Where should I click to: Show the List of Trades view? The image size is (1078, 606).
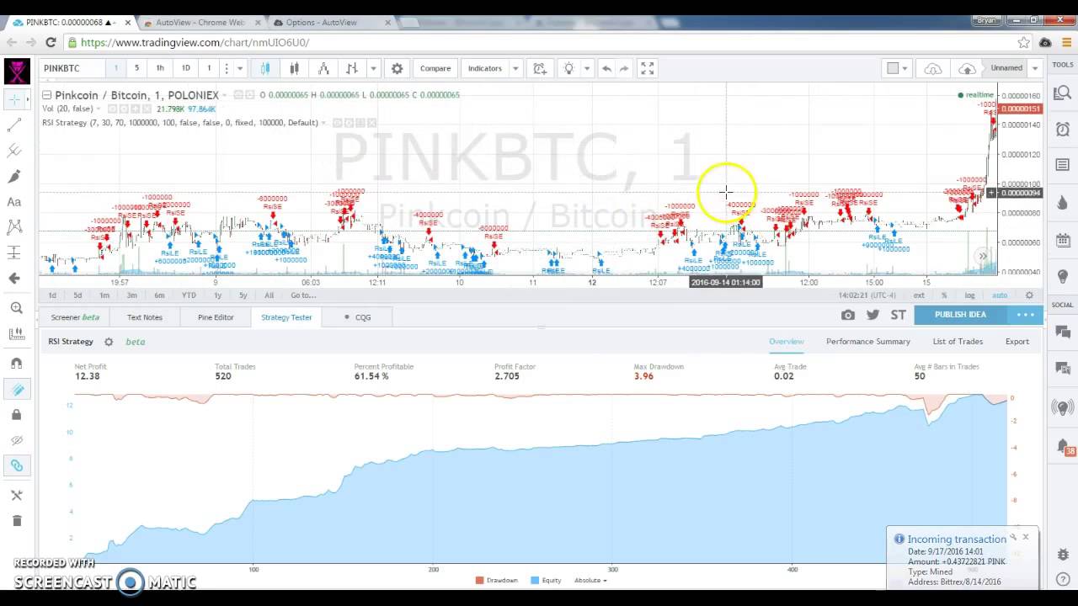[958, 342]
